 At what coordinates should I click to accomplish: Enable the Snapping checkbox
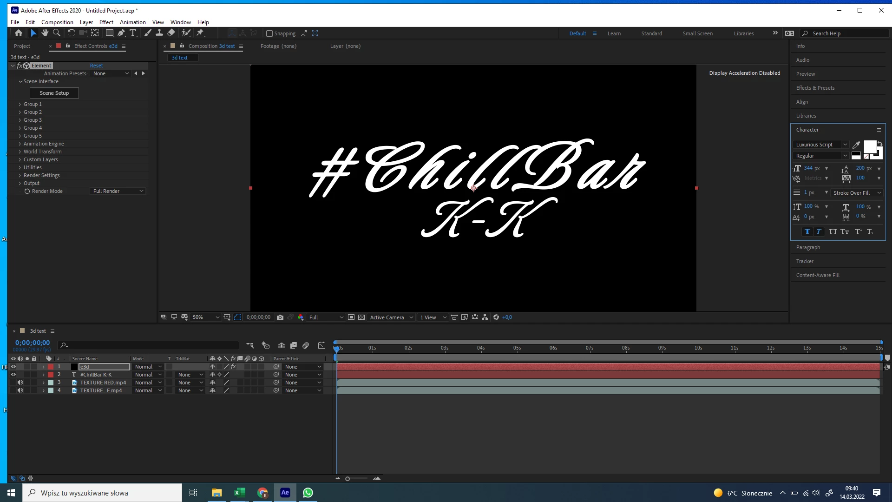tap(269, 33)
